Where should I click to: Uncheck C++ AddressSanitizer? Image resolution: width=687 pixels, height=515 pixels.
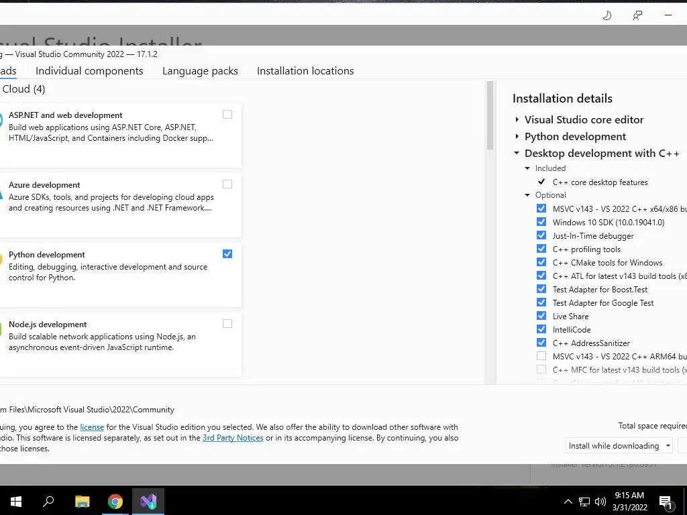point(541,343)
